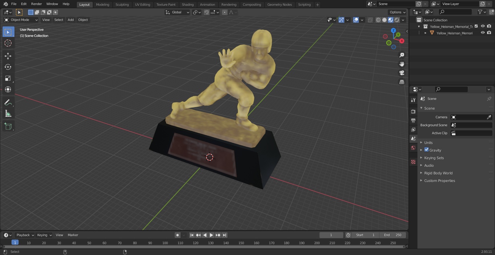Expand the Audio panel
Screen dimensions: 495x255
429,165
